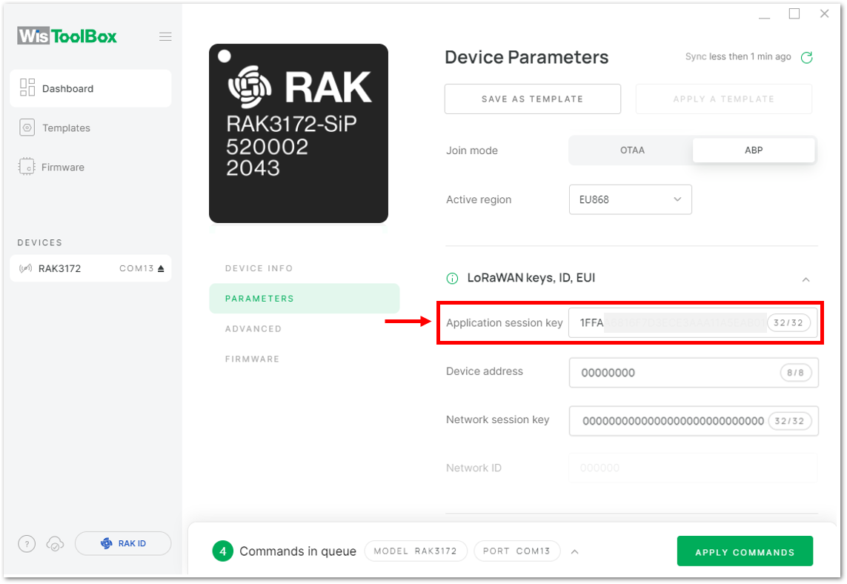Select the RAK3172 device entry
Screen dimensions: 847x584
[x=90, y=268]
